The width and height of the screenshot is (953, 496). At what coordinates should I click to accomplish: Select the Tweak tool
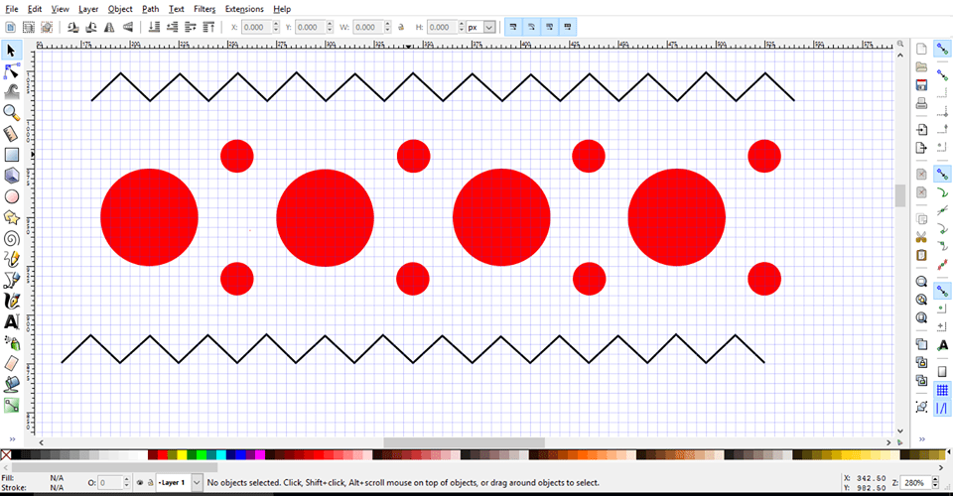click(x=11, y=91)
